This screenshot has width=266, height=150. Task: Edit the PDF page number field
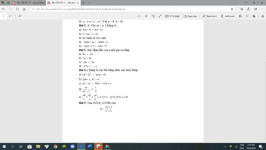pos(3,16)
